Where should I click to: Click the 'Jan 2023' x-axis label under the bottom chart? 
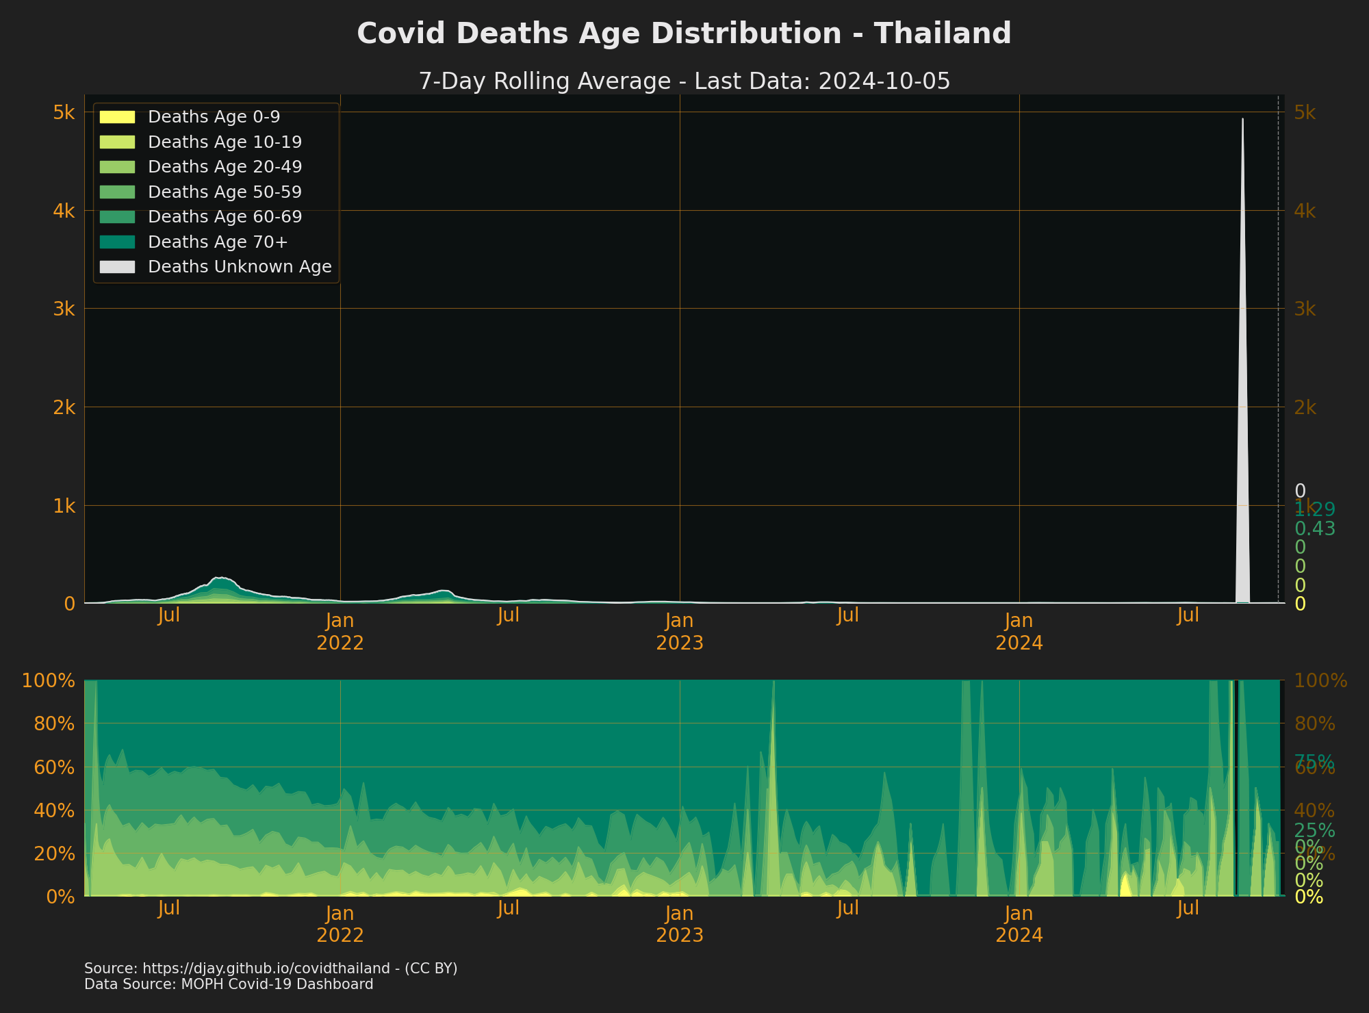click(x=680, y=924)
